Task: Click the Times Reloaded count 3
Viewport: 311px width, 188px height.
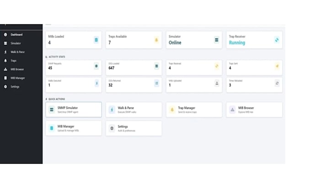Action: pos(230,85)
